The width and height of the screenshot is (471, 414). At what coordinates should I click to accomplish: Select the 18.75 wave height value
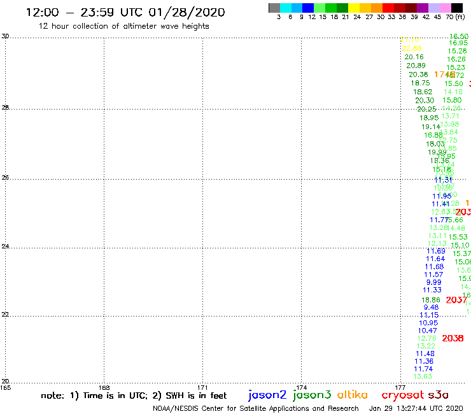point(420,83)
